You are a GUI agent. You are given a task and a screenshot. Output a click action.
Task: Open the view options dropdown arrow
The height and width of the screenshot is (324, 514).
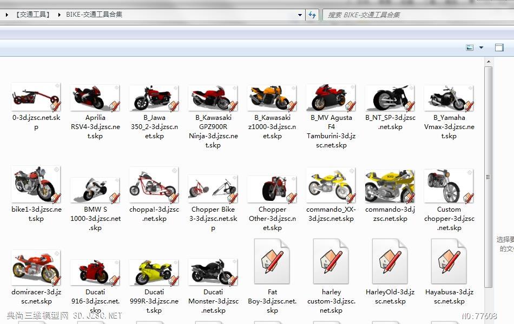tap(481, 48)
